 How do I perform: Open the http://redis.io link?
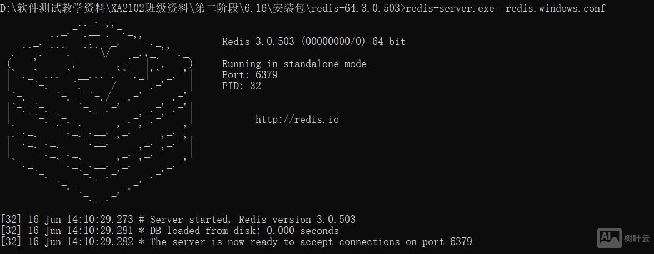pos(297,119)
